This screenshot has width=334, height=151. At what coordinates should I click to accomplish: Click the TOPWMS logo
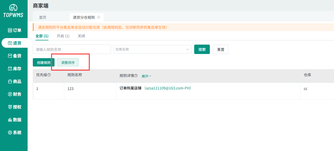click(x=13, y=11)
